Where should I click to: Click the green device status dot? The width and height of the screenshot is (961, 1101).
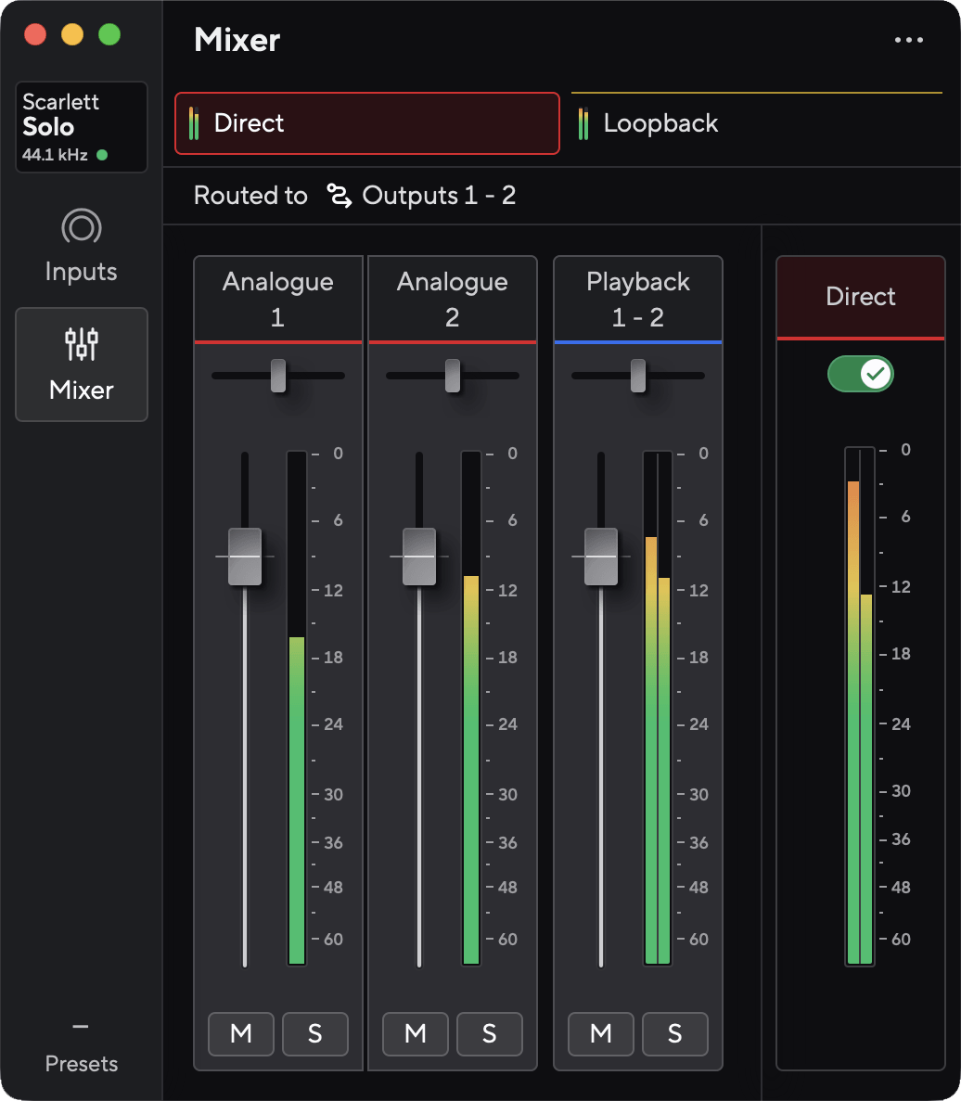(x=102, y=155)
